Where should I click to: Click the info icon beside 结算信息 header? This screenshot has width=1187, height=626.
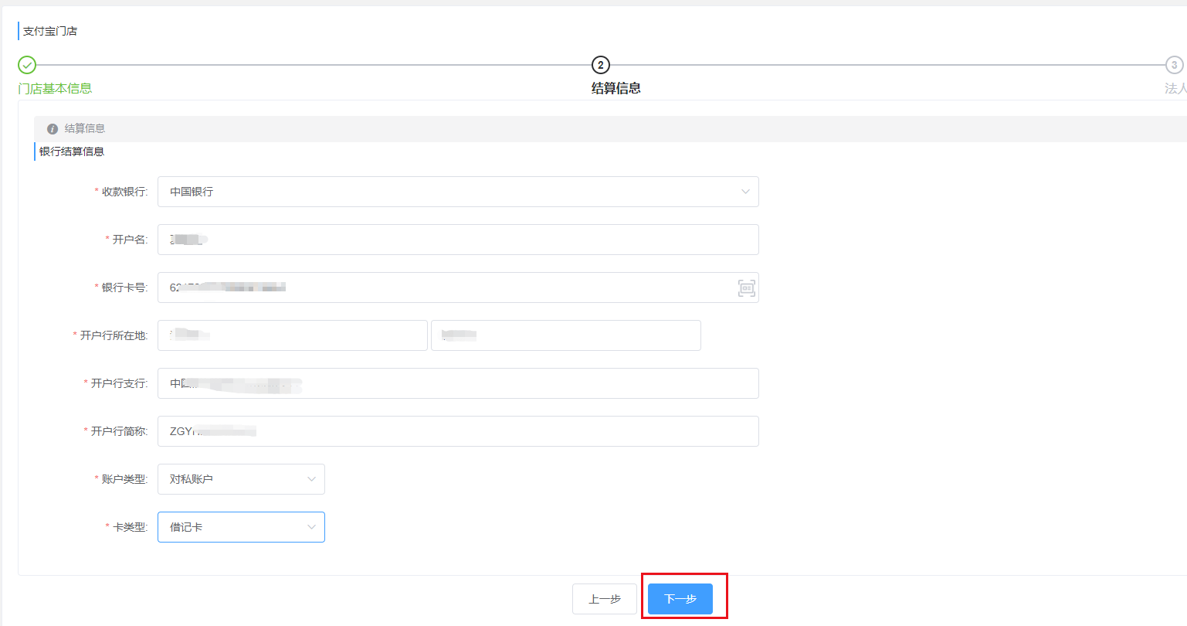[53, 129]
